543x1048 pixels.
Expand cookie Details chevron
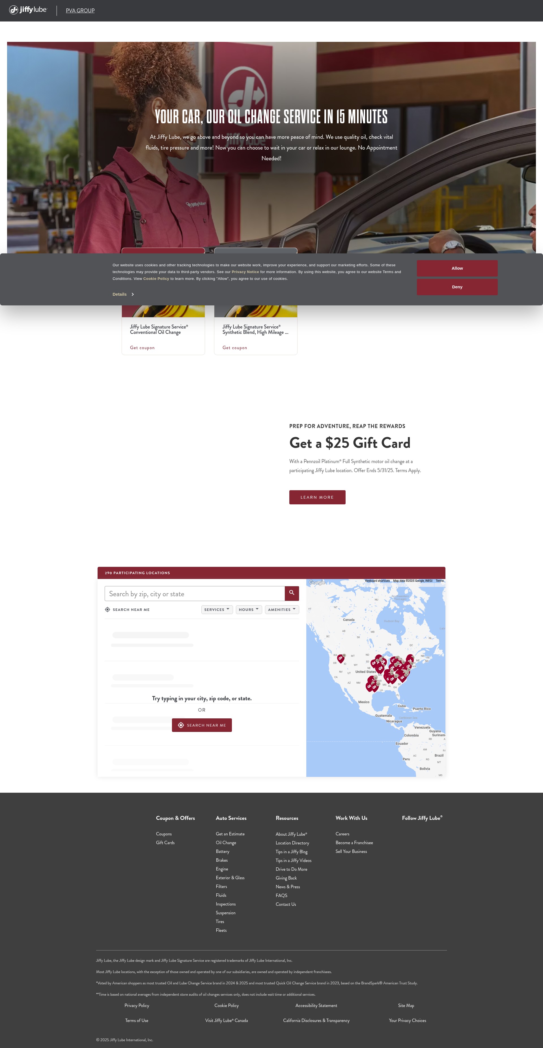(133, 294)
